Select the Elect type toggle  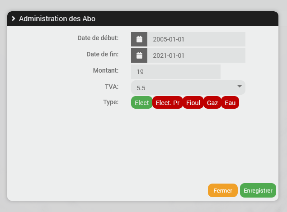[141, 103]
